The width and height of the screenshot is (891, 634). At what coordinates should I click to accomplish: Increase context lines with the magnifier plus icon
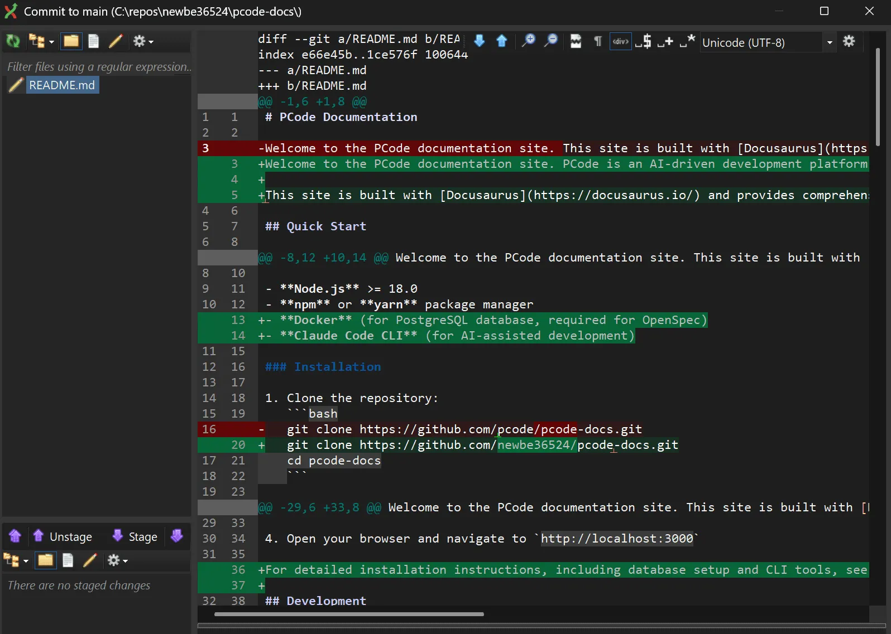point(528,41)
